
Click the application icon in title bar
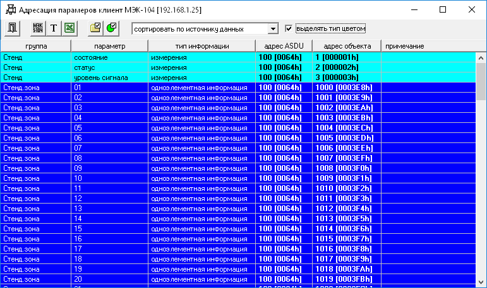point(10,10)
